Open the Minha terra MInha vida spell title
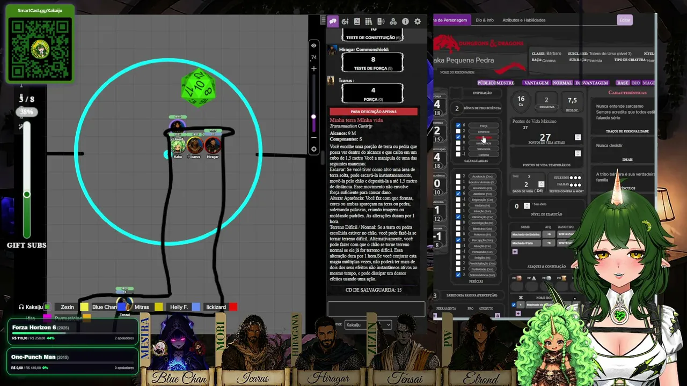The width and height of the screenshot is (687, 386). (x=356, y=120)
